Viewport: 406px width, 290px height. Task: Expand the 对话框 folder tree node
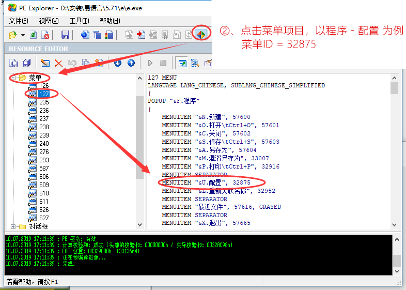point(13,226)
